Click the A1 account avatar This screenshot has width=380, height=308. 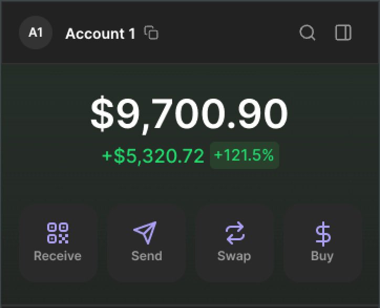tap(36, 33)
